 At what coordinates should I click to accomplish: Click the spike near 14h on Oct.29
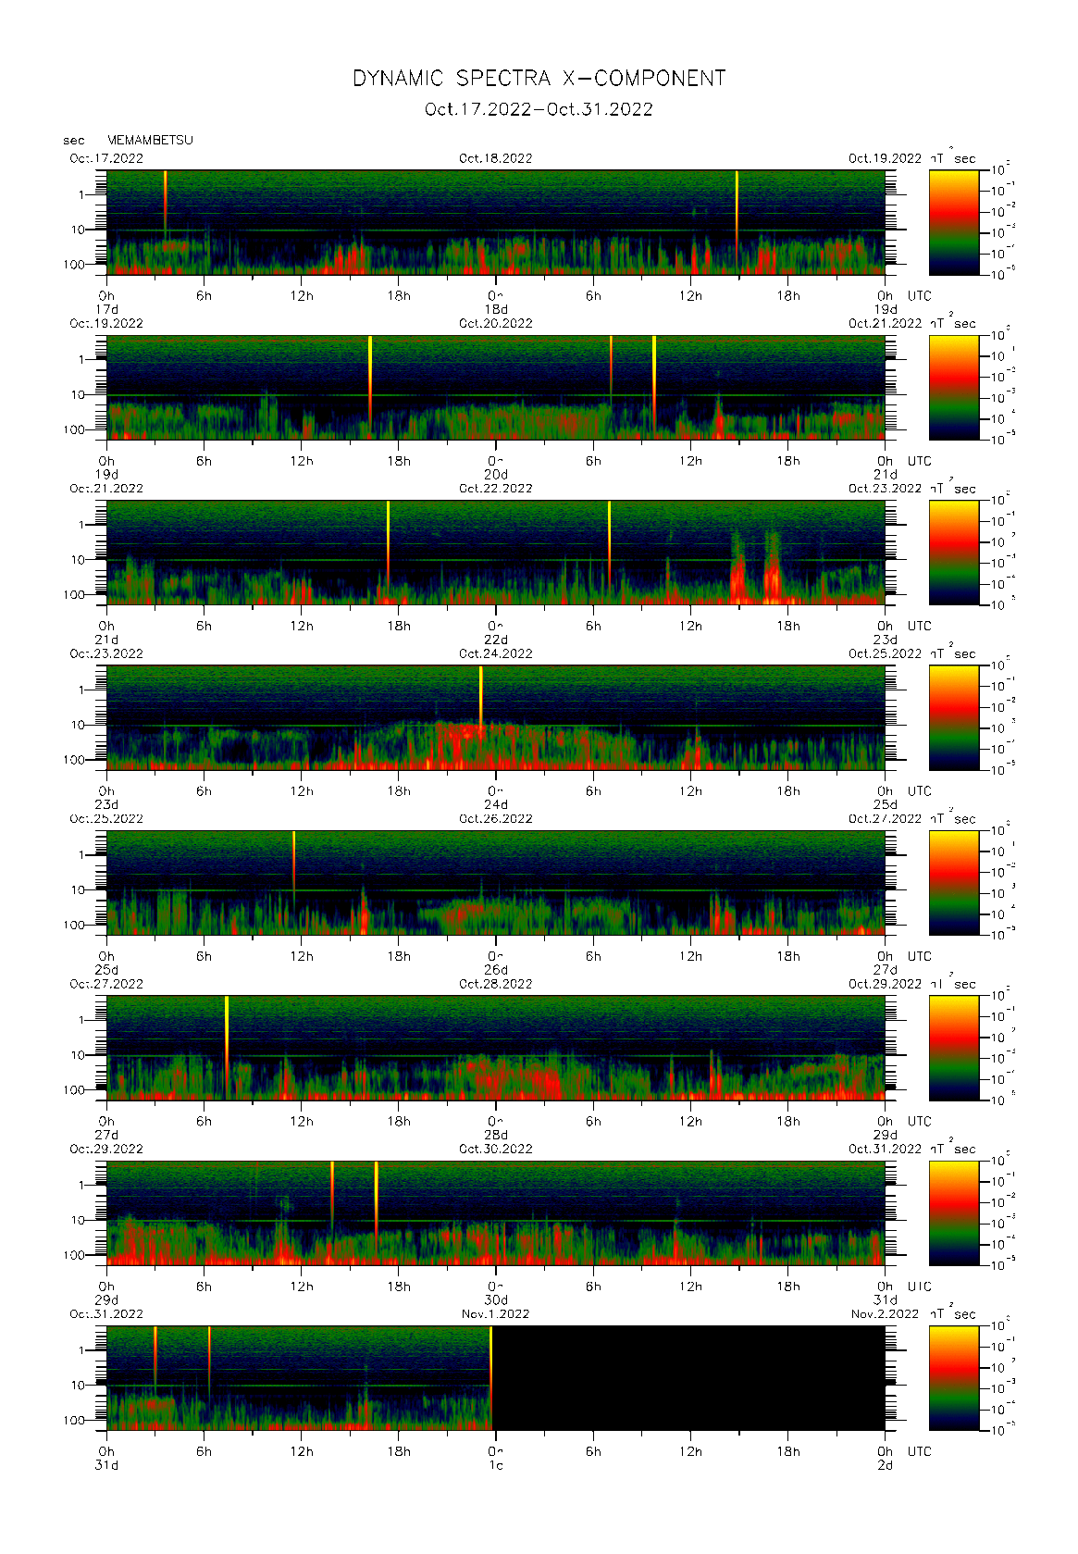pyautogui.click(x=332, y=1197)
